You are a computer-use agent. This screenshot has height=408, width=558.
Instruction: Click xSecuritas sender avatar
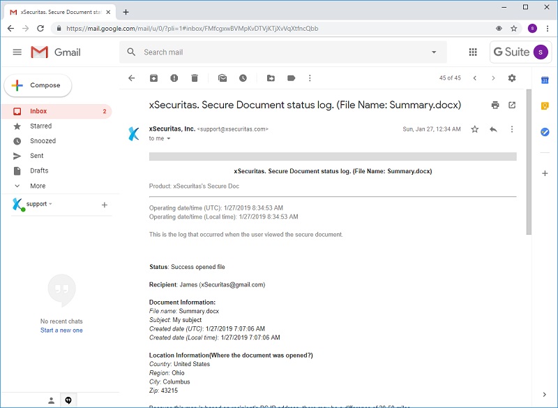134,133
